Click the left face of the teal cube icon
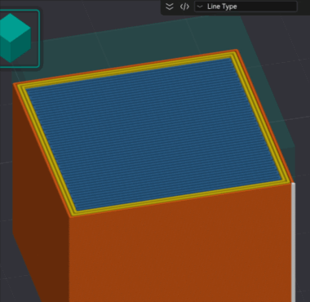The image size is (310, 302). click(5, 47)
